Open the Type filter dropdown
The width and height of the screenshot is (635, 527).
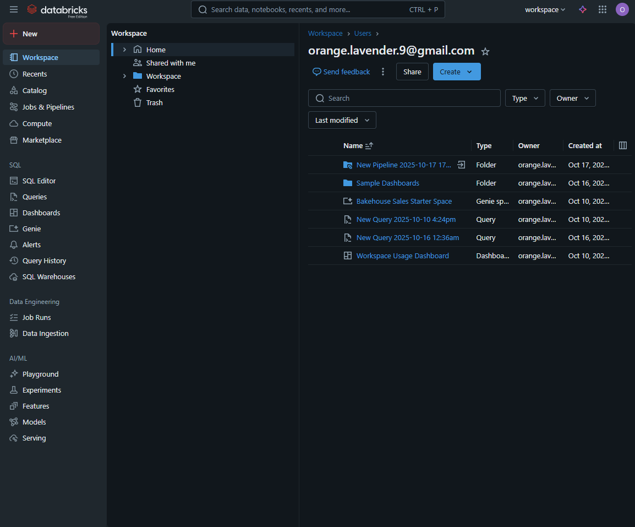tap(524, 97)
